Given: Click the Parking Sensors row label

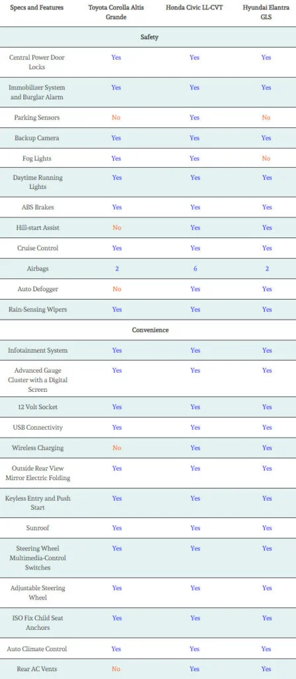Looking at the screenshot, I should pyautogui.click(x=37, y=118).
